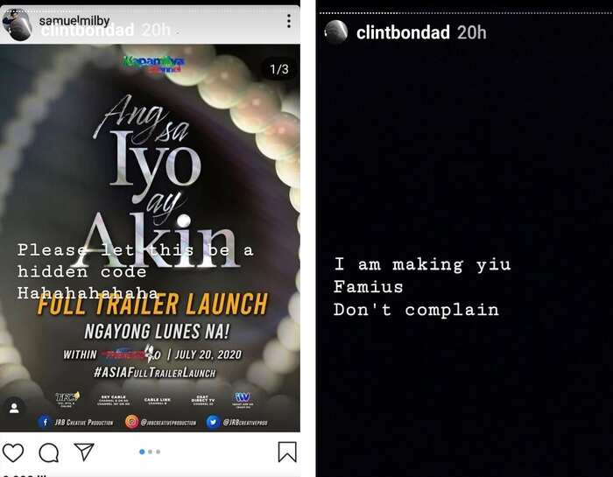Viewport: 613px width, 477px height.
Task: Open the clintbondad username in the right story
Action: pos(403,32)
